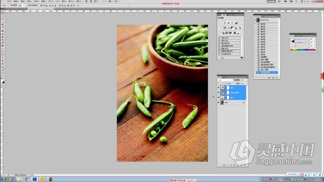Image resolution: width=324 pixels, height=182 pixels.
Task: Expand the "可选颜色"预设 list
Action: 220,54
